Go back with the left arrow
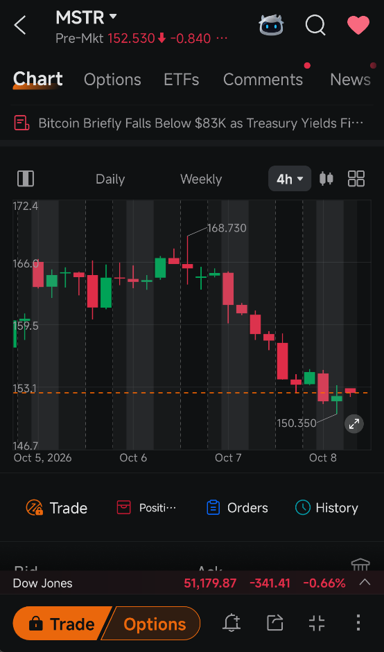 click(x=20, y=26)
